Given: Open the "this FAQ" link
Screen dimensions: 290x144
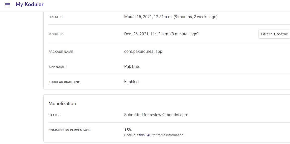Looking at the screenshot, I should (x=145, y=135).
